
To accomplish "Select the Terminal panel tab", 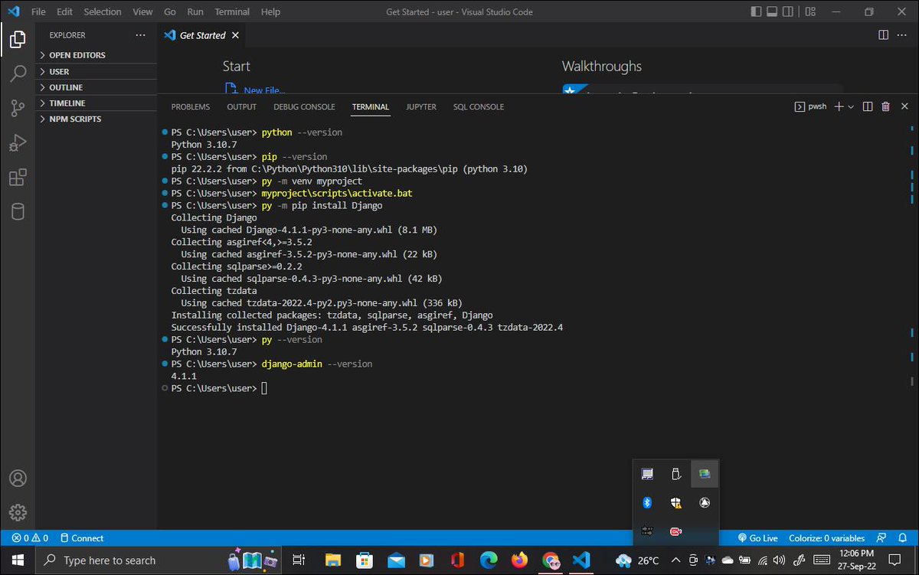I will click(x=371, y=107).
